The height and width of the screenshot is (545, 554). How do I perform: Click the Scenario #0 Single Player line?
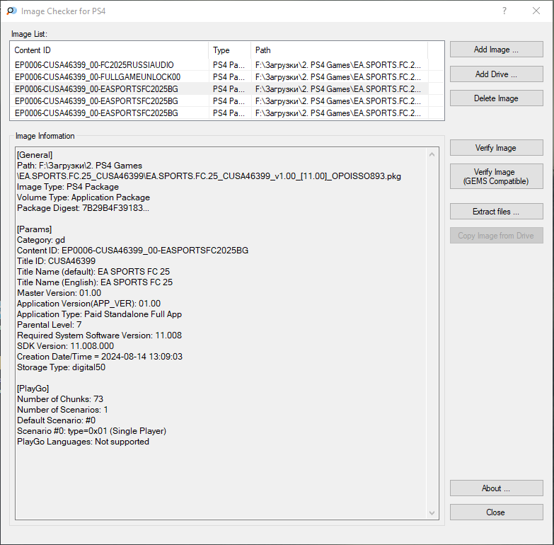91,431
